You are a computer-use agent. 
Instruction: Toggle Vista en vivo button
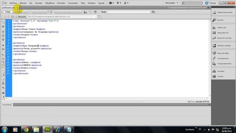61,12
